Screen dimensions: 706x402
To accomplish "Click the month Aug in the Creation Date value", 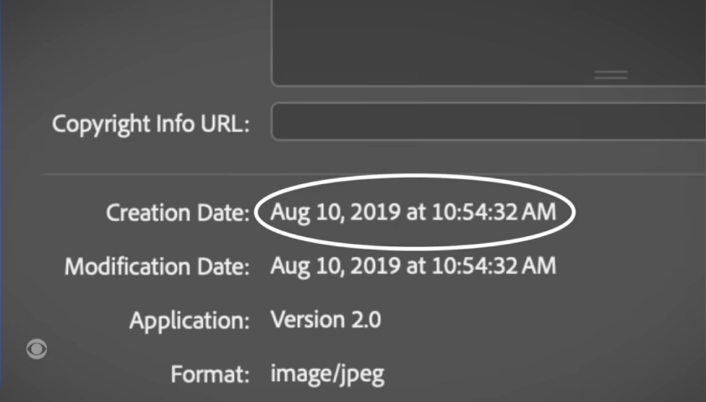I will tap(289, 212).
